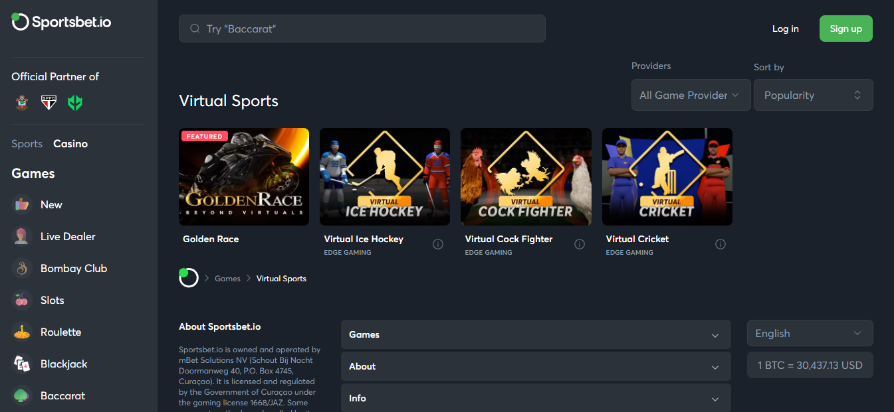
Task: Click the About Sportsbet.io heading
Action: (x=219, y=326)
